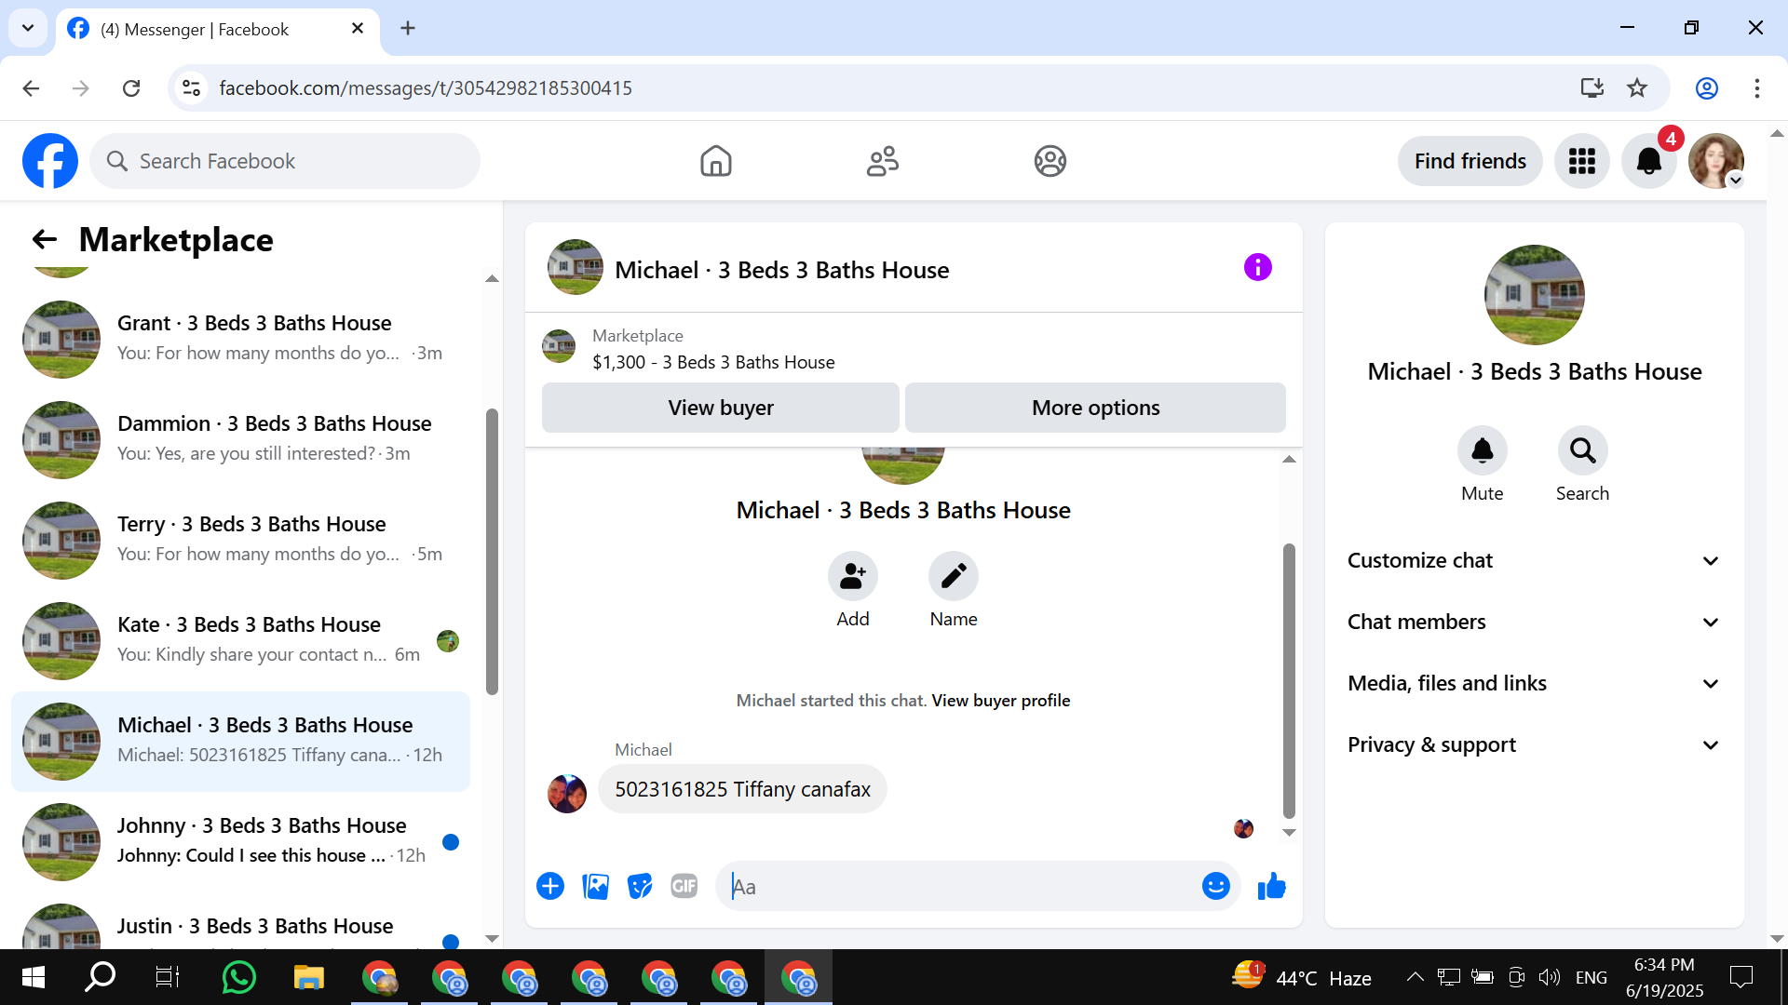
Task: Open Dammion's 3 Beds 3 Baths chat
Action: tap(240, 439)
